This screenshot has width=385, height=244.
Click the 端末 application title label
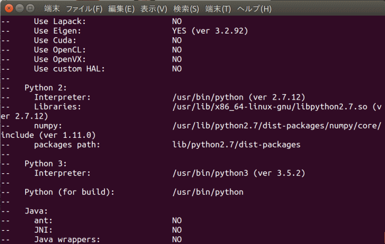coord(52,9)
